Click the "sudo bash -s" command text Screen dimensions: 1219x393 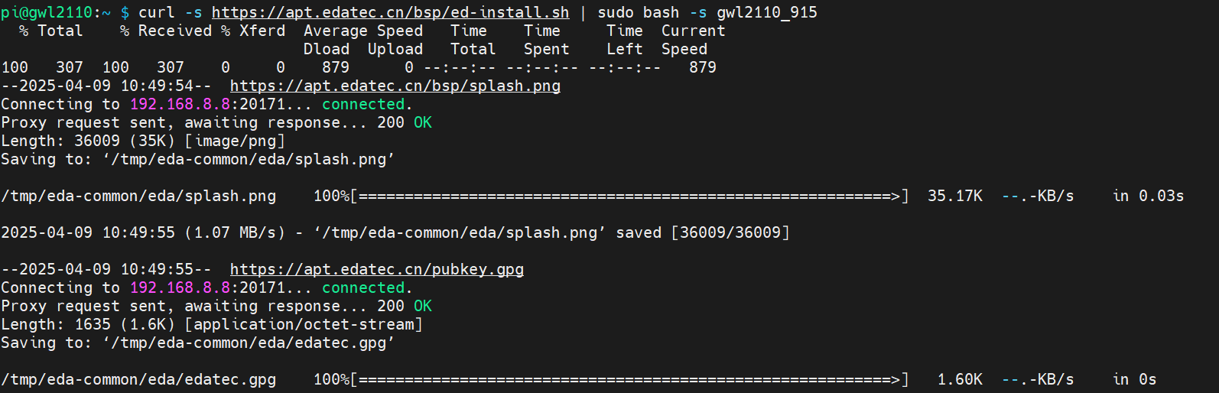pyautogui.click(x=652, y=12)
